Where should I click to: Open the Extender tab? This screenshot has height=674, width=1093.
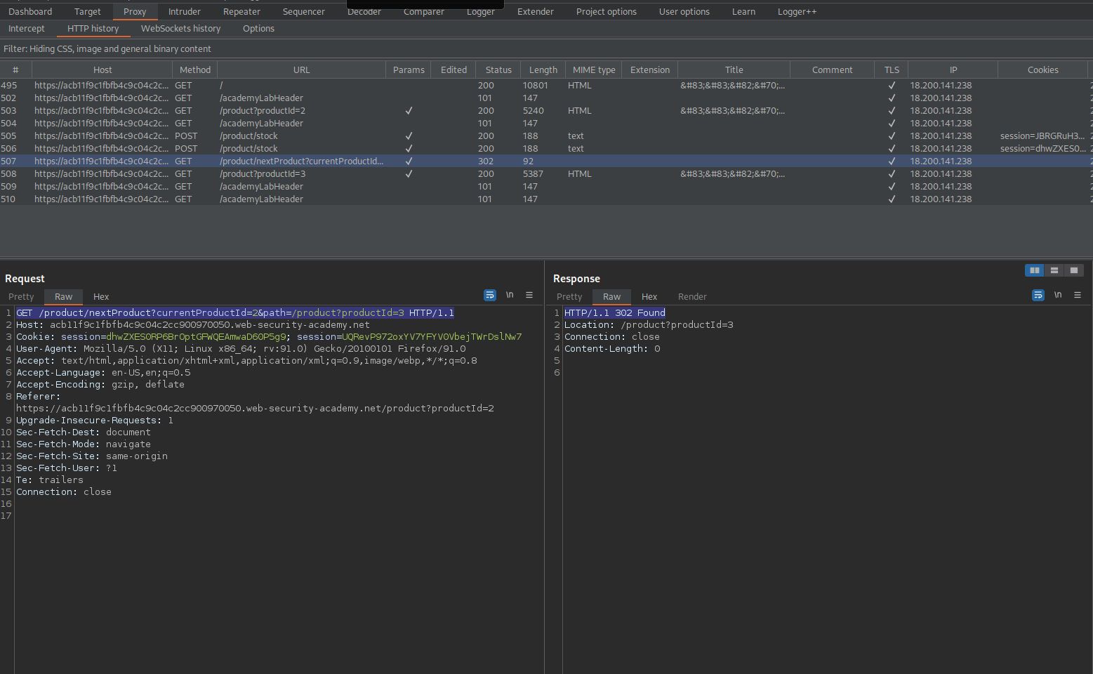[x=536, y=12]
